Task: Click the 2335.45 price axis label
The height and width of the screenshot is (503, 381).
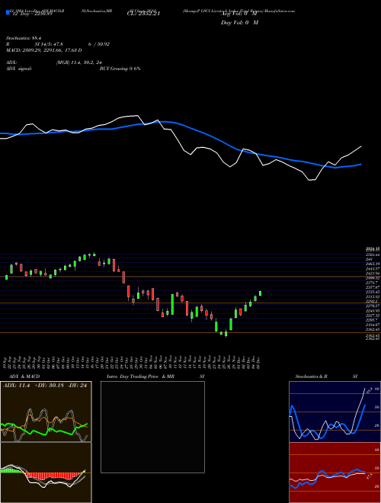Action: (x=373, y=292)
